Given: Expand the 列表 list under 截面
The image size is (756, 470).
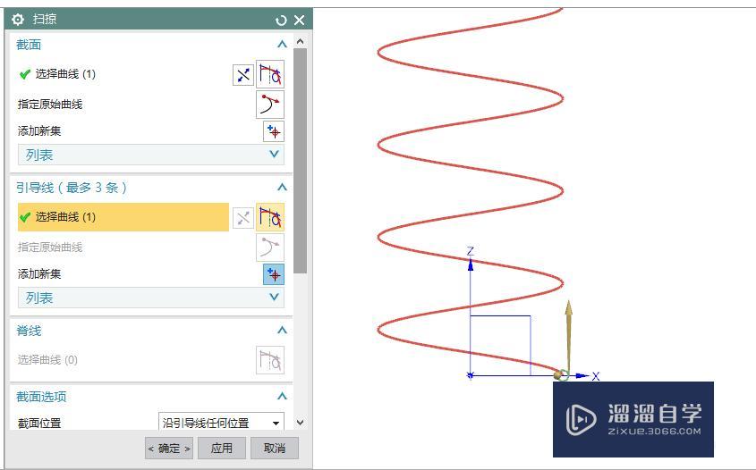Looking at the screenshot, I should tap(151, 155).
